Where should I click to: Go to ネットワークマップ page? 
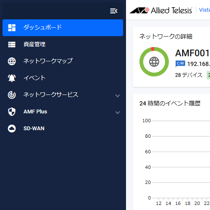click(63, 61)
